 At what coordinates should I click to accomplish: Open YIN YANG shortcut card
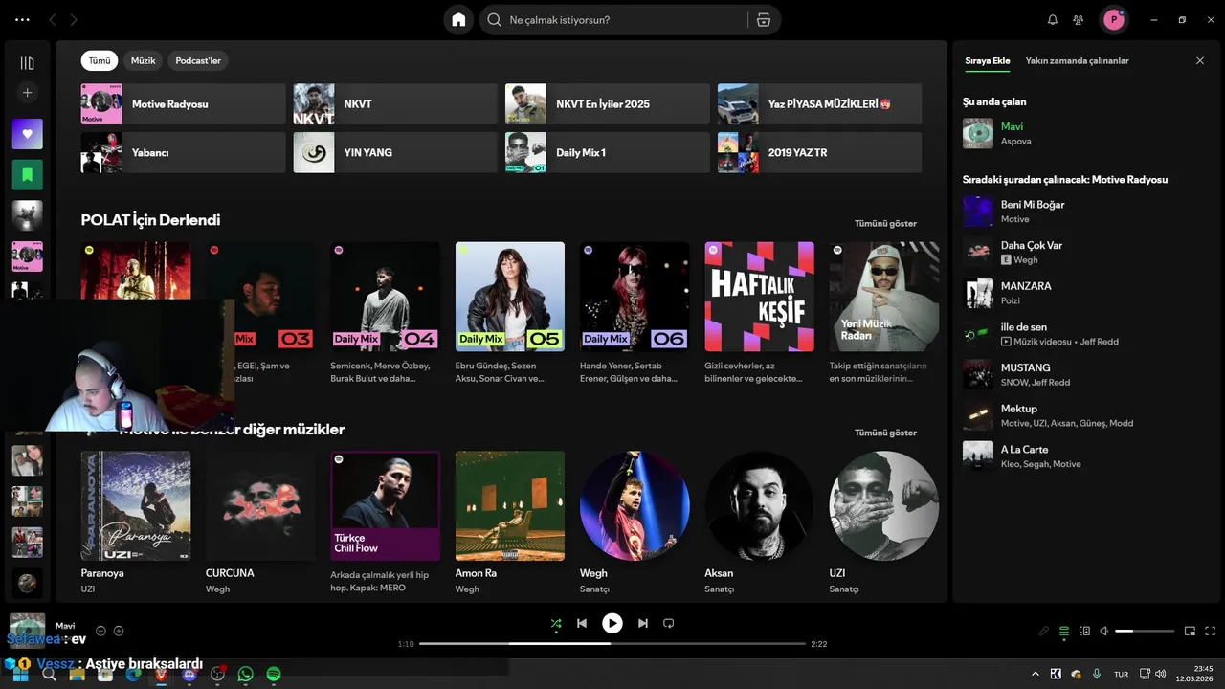click(x=395, y=152)
